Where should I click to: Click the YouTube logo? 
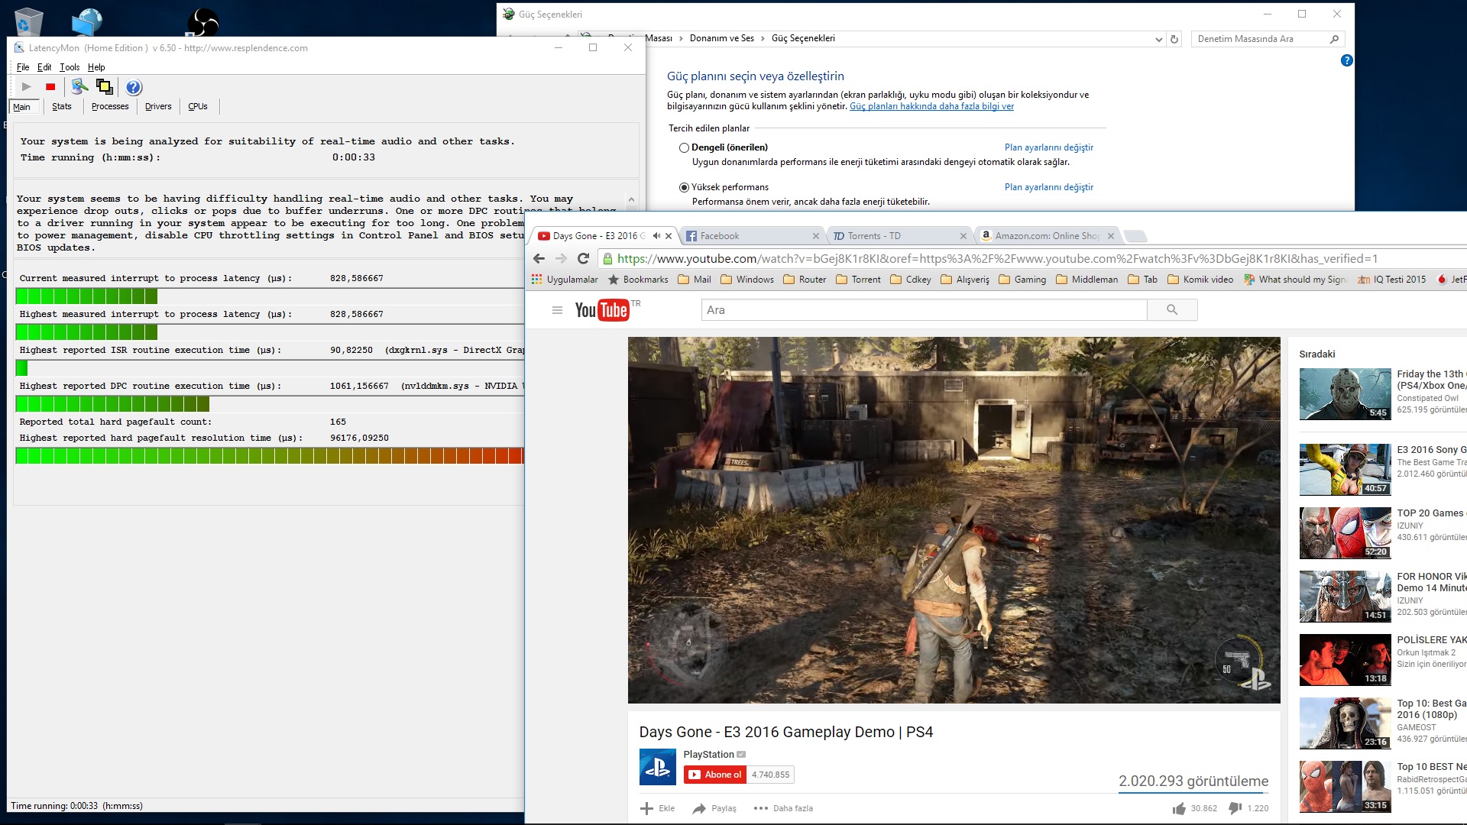point(602,310)
